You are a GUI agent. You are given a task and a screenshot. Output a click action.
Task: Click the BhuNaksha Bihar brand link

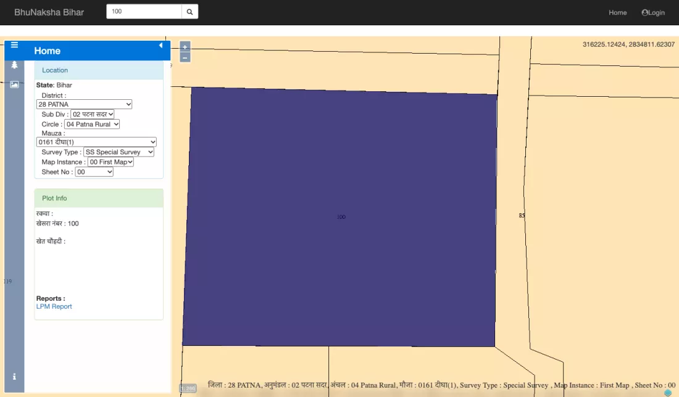(x=49, y=12)
